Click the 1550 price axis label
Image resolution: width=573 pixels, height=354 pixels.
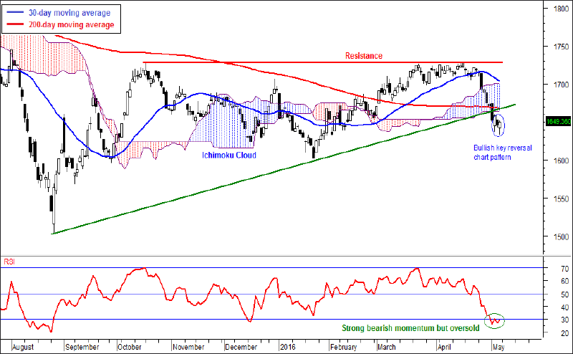(561, 198)
